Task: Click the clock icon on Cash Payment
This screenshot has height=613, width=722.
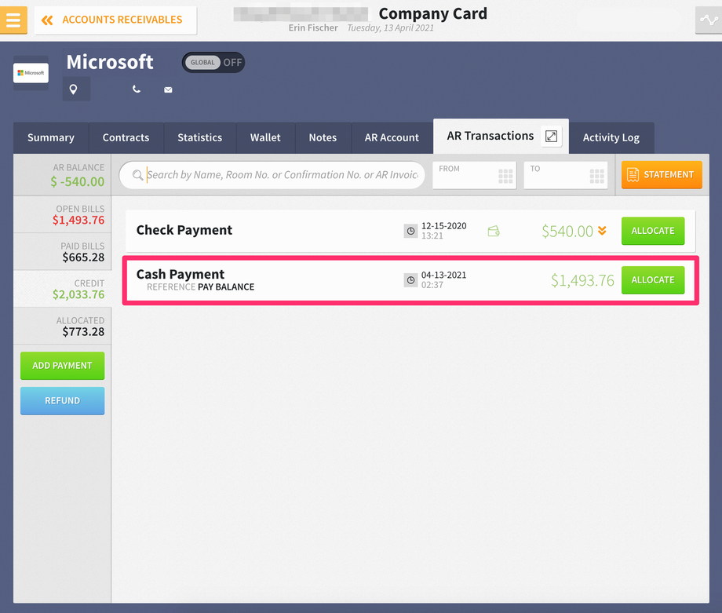Action: 410,280
